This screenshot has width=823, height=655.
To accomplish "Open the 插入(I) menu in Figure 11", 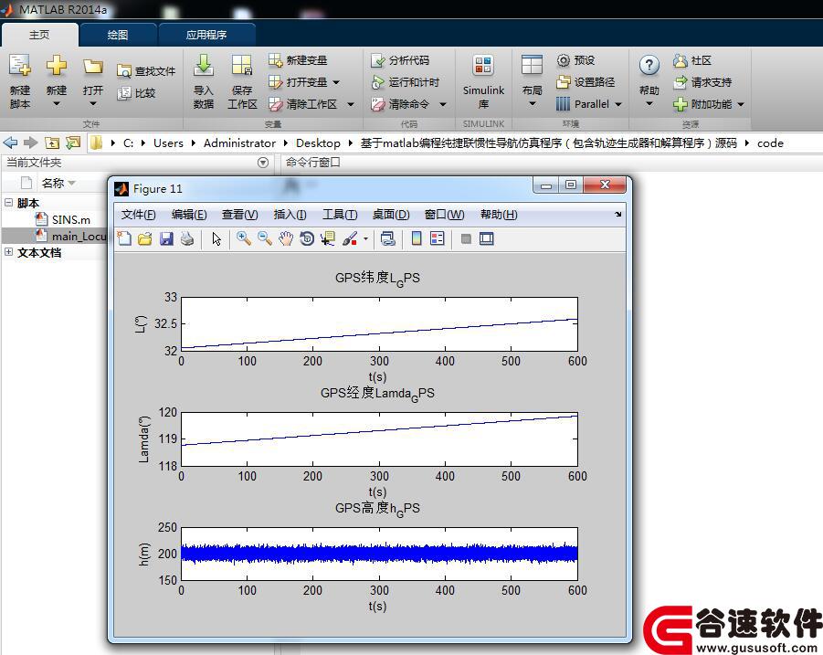I will click(x=290, y=214).
